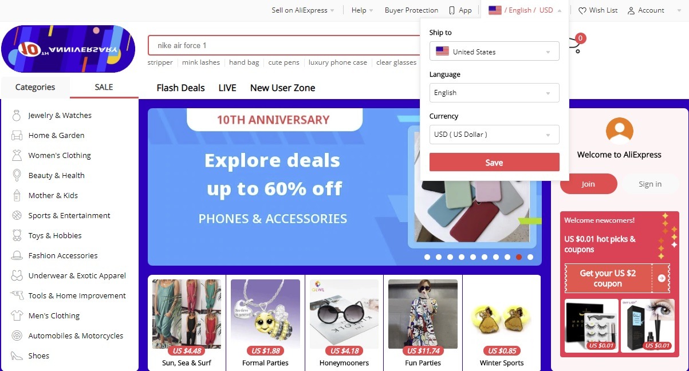Switch to the SALE tab

click(x=104, y=87)
